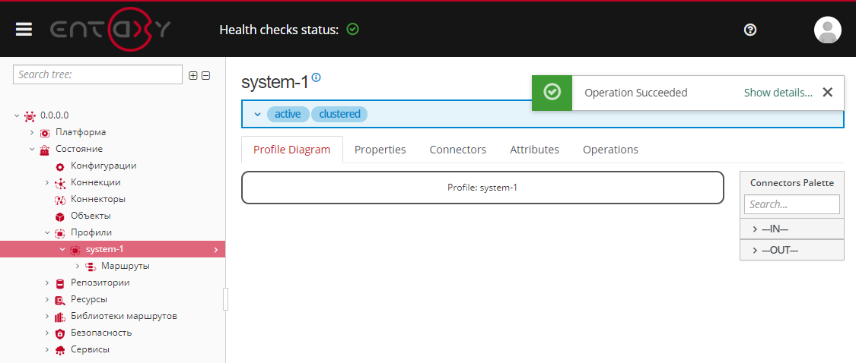Collapse all tree nodes with minus icon
Viewport: 856px width, 363px height.
(205, 75)
